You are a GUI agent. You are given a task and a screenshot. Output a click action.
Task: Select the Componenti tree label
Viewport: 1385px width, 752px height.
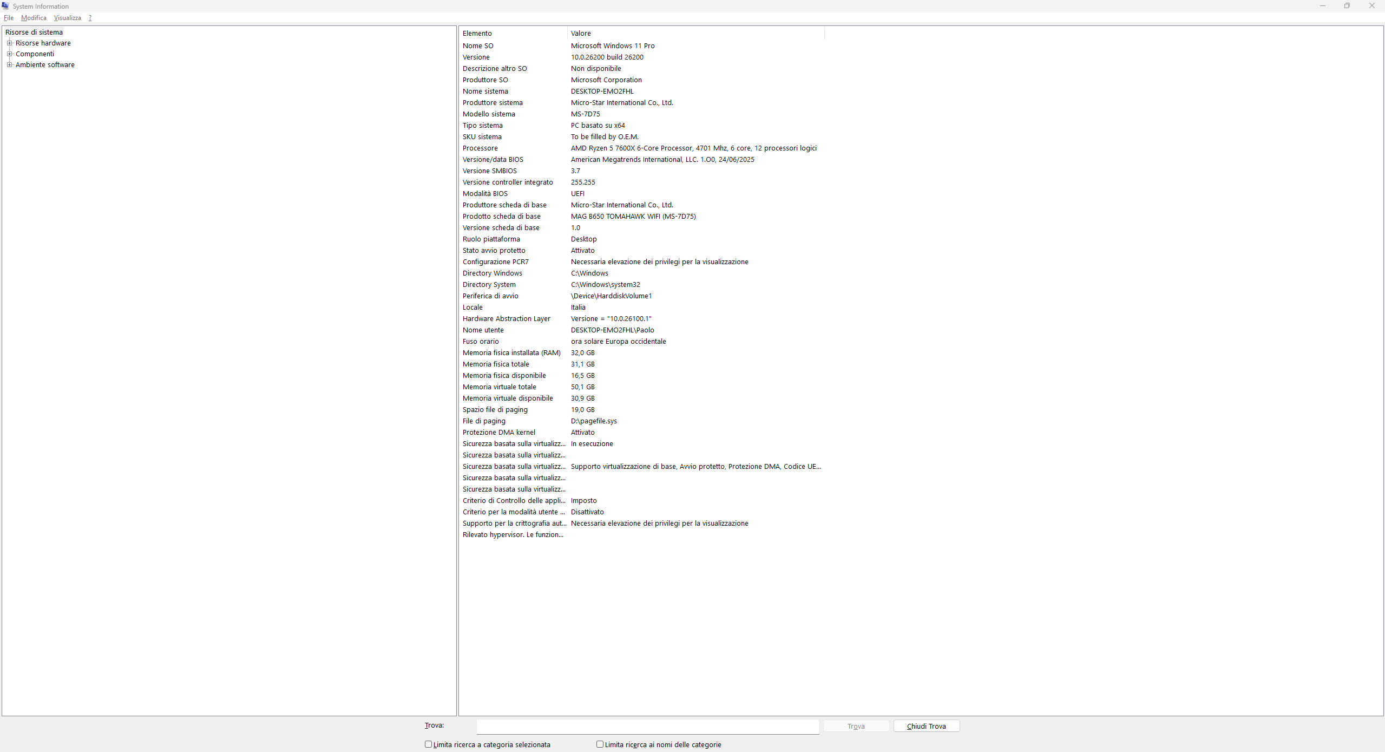[35, 54]
